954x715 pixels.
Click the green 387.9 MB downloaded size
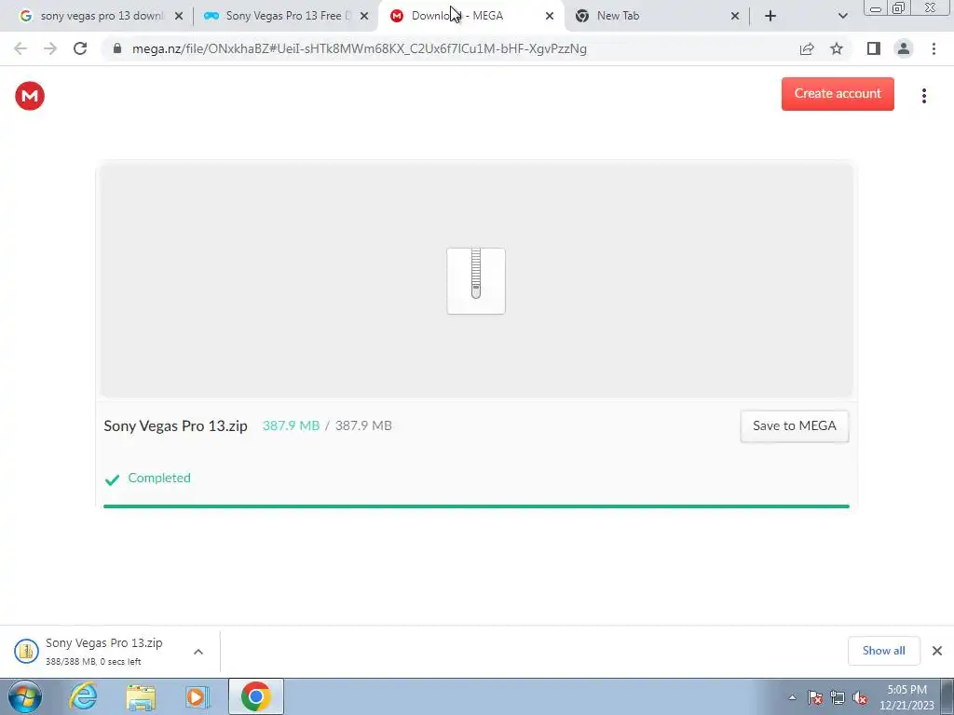point(291,425)
